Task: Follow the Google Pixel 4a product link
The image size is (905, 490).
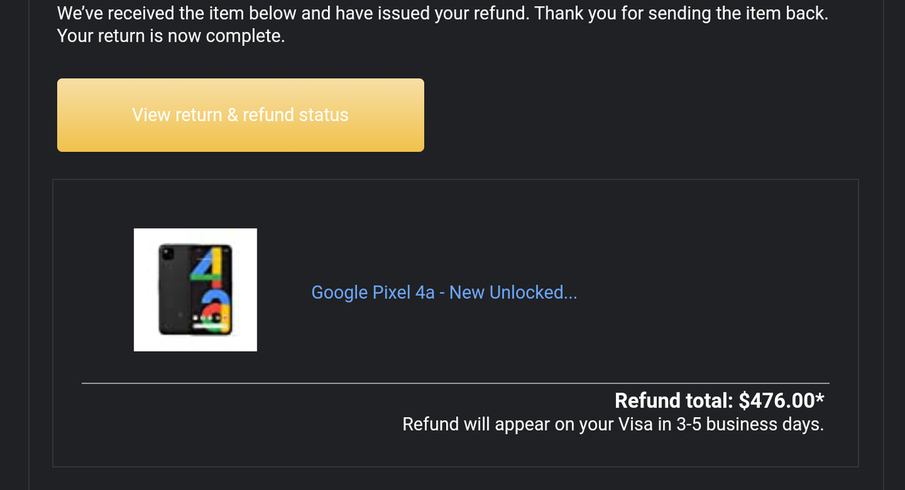Action: [444, 292]
